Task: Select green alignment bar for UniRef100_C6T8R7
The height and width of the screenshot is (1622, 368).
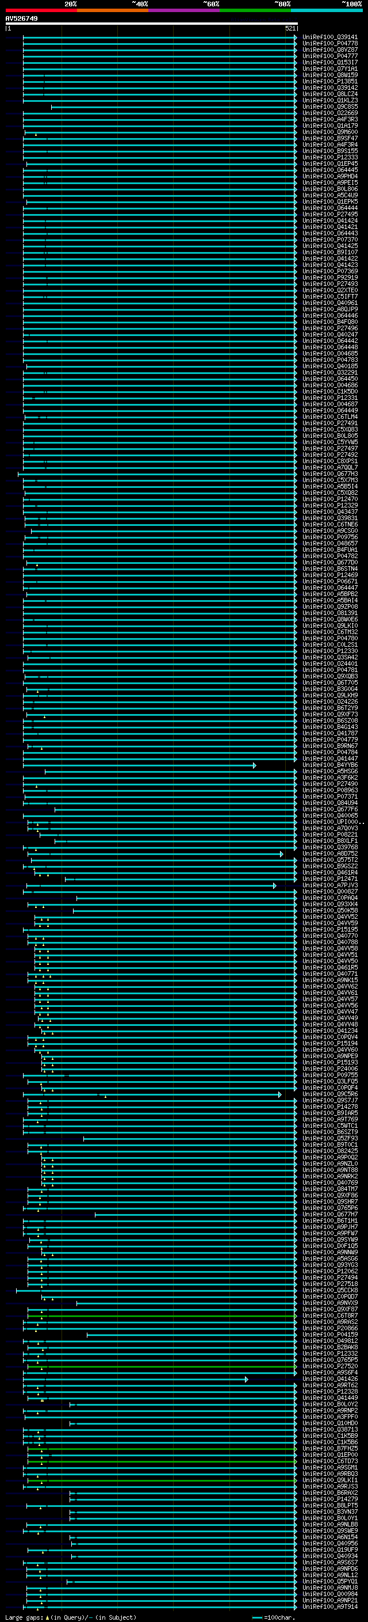Action: [162, 1315]
